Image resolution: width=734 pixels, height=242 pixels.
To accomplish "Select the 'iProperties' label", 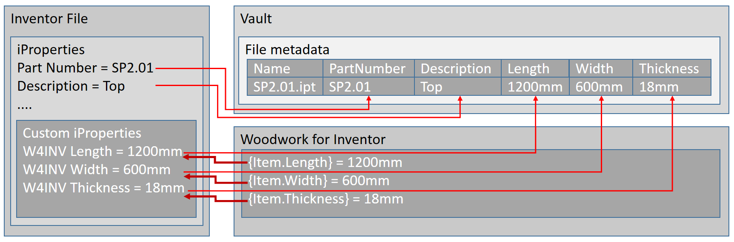I will coord(51,50).
